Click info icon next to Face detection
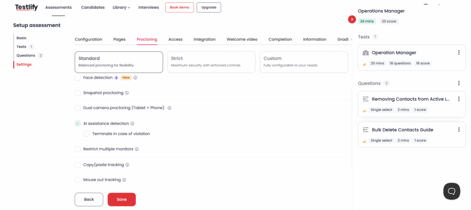471x210 pixels. coord(136,78)
